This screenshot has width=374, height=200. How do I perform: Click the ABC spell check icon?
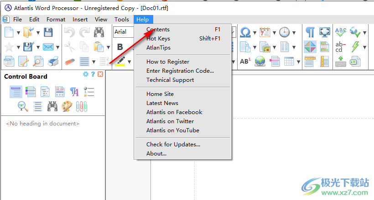pos(340,32)
